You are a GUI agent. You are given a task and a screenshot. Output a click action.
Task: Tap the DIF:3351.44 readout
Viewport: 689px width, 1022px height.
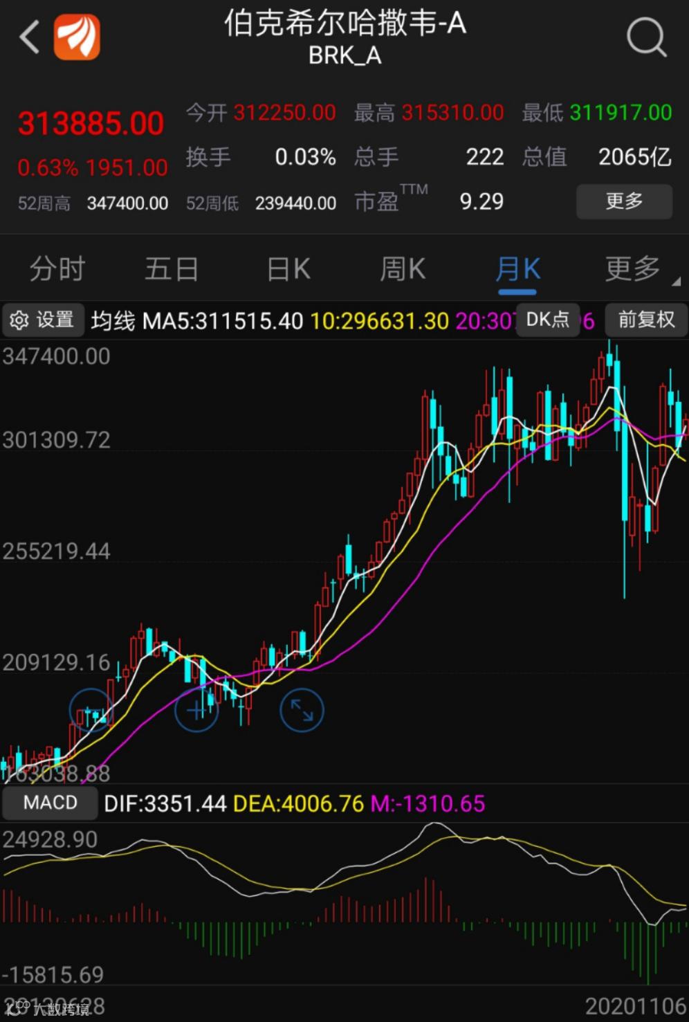coord(165,804)
